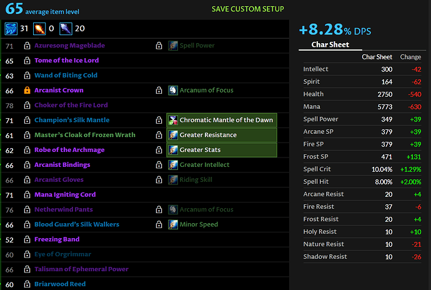The width and height of the screenshot is (431, 290).
Task: Select the Greater Stats enchant
Action: click(222, 150)
